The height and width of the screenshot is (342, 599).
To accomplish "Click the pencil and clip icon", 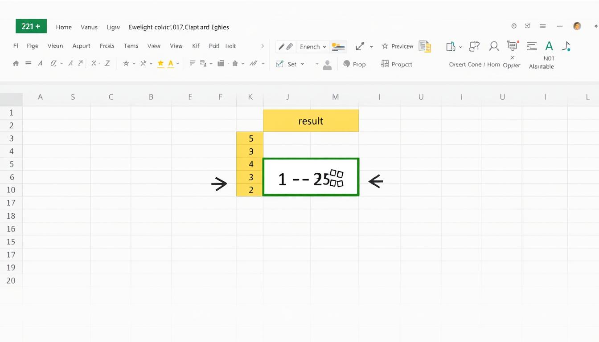I will (x=285, y=46).
